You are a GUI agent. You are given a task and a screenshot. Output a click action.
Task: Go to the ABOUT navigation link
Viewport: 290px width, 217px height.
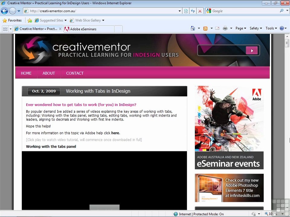(x=49, y=73)
